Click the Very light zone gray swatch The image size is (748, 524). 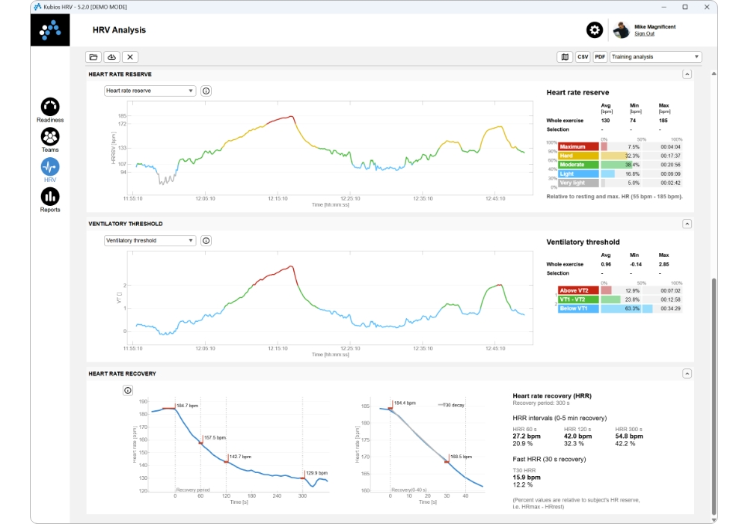tap(578, 183)
